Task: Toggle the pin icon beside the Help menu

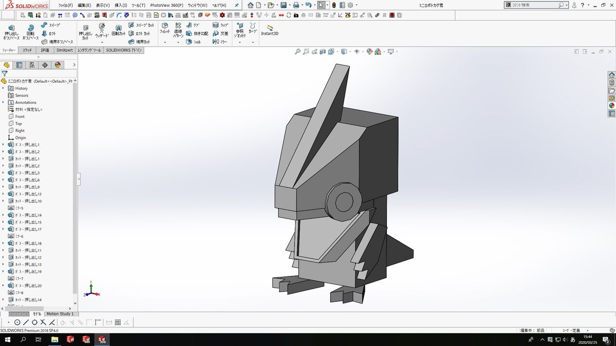Action: coord(236,5)
